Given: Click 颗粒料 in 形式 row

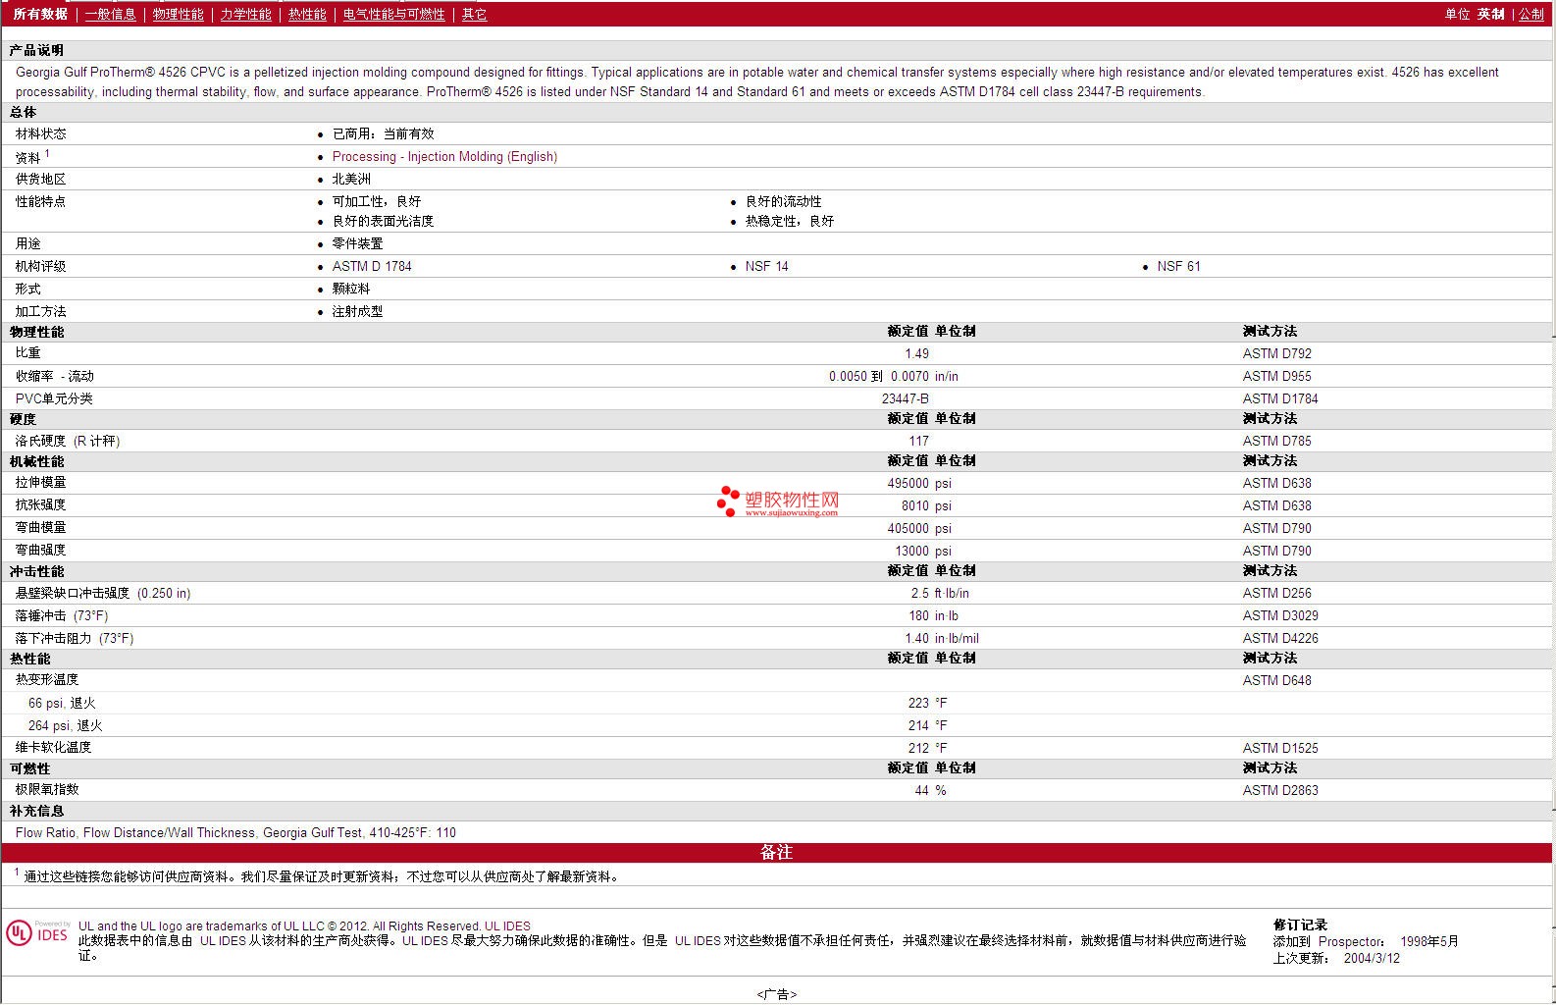Looking at the screenshot, I should pos(351,289).
